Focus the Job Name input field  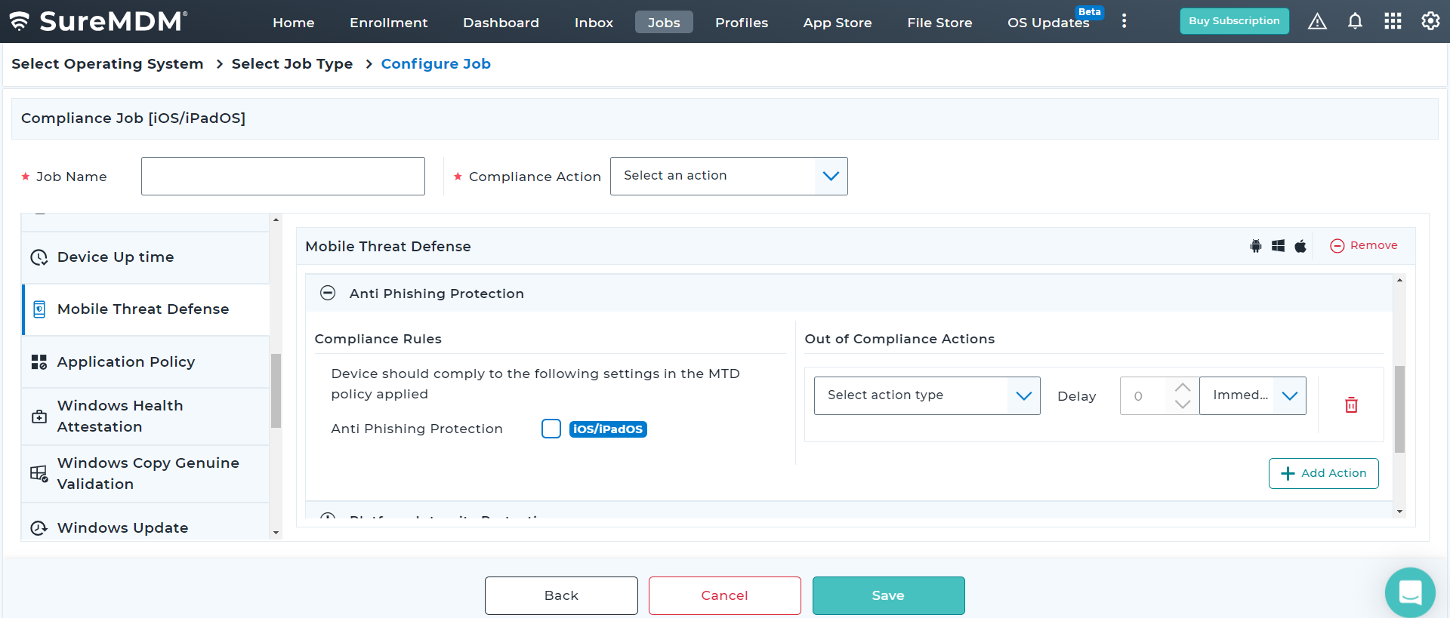point(283,176)
